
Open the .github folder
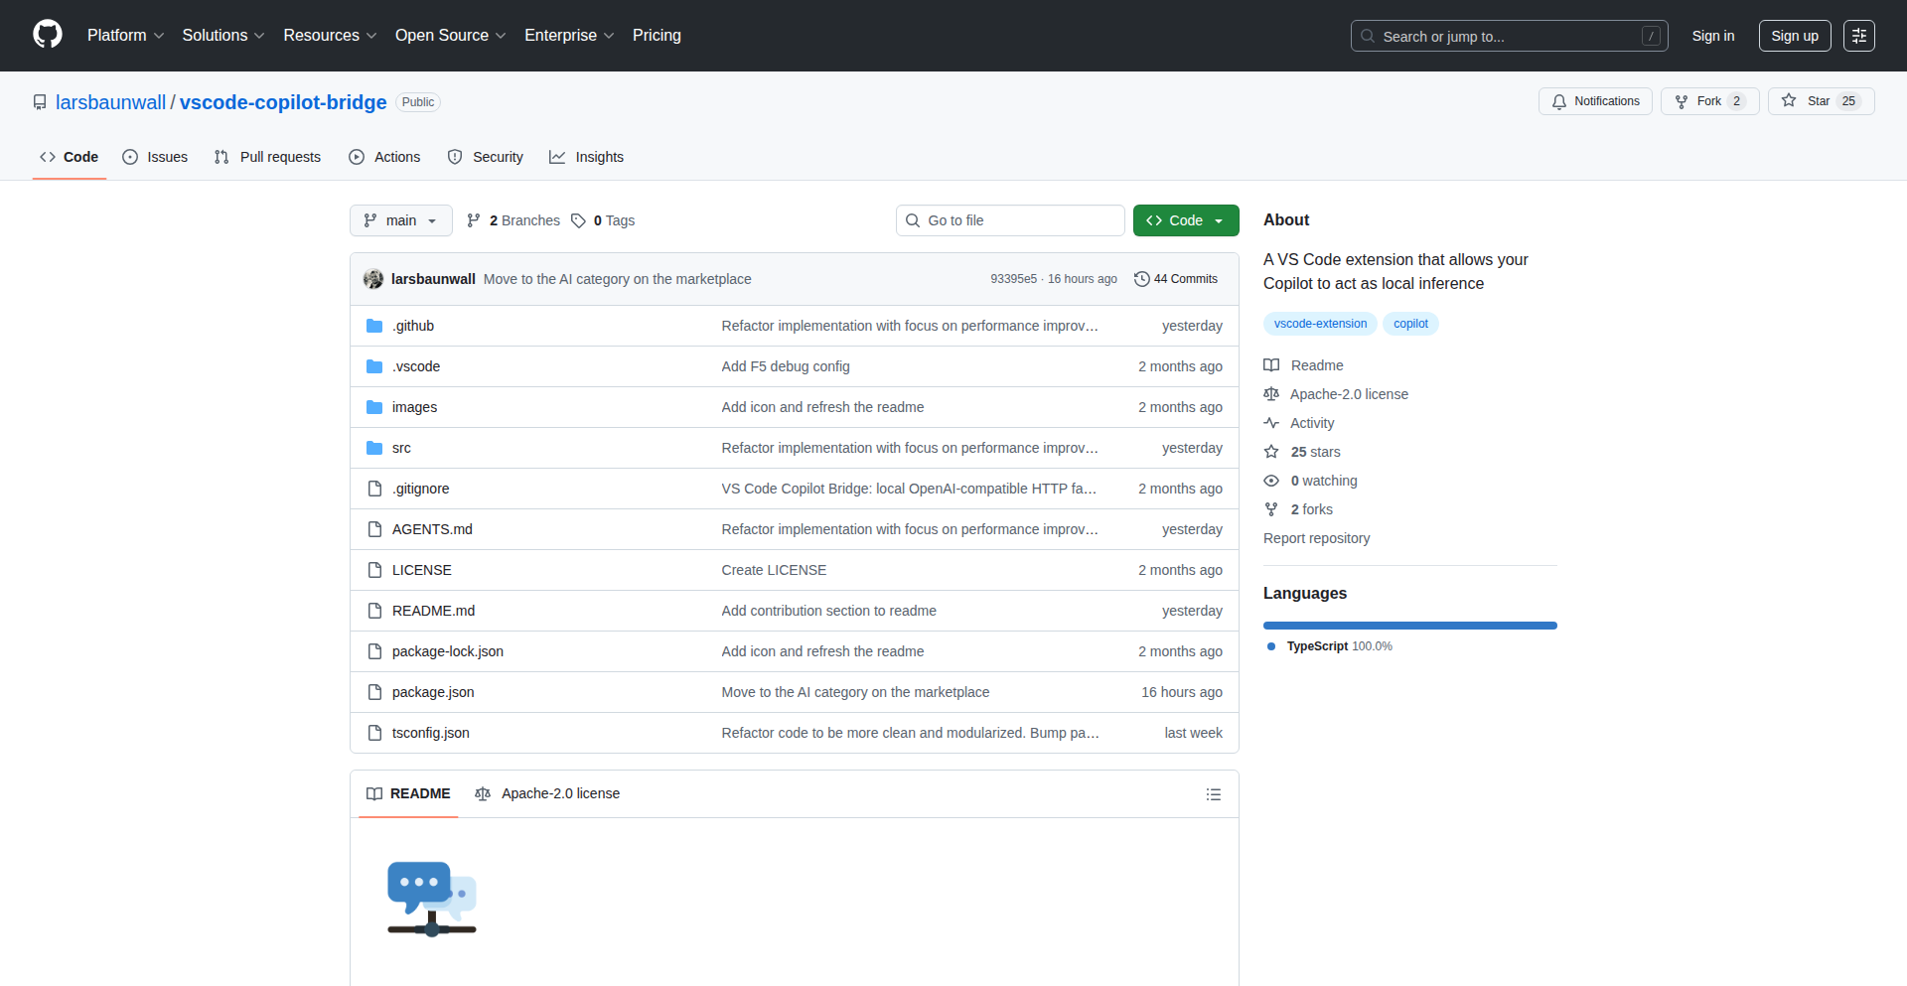click(412, 326)
